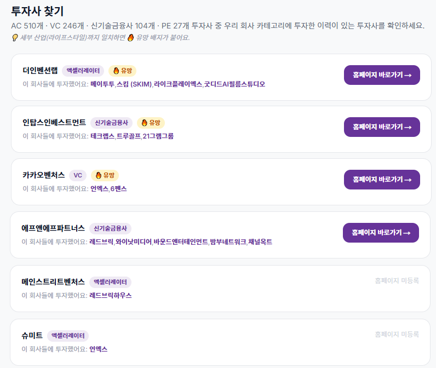436x368 pixels.
Task: Click 홈페이지 미등록 text in 메인스트리트벤처스 card
Action: tap(397, 281)
